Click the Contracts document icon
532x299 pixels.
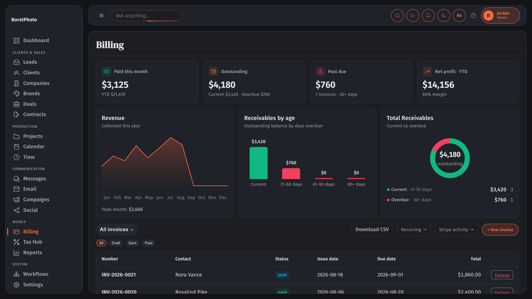pos(16,114)
